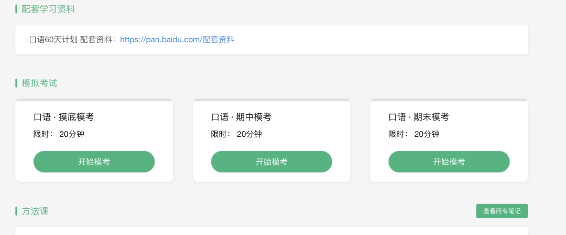566x235 pixels.
Task: Click the 限时 20分钟 text in 期末模考 card
Action: (x=414, y=134)
